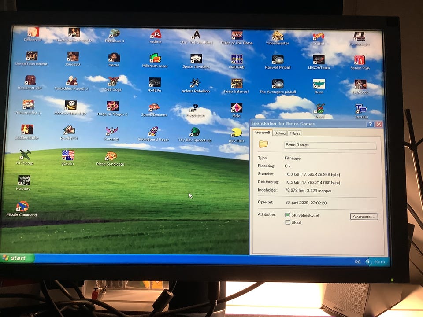Enable the Skjult checkbox
423x317 pixels.
tap(288, 222)
